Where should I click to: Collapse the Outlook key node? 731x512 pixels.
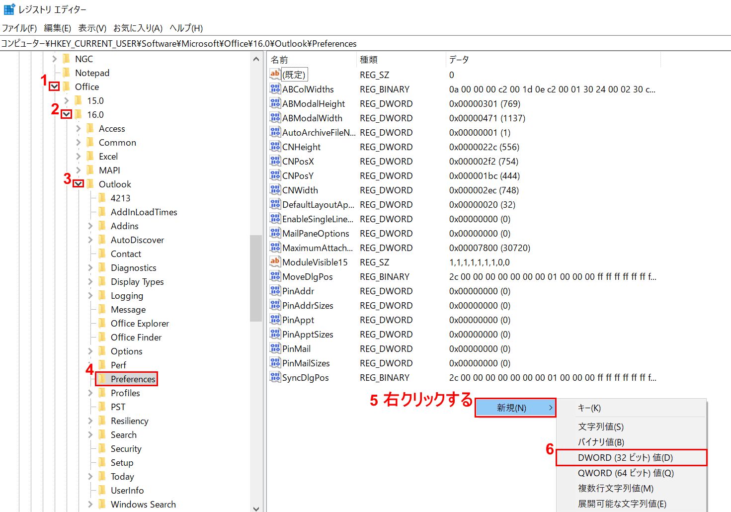pos(79,184)
